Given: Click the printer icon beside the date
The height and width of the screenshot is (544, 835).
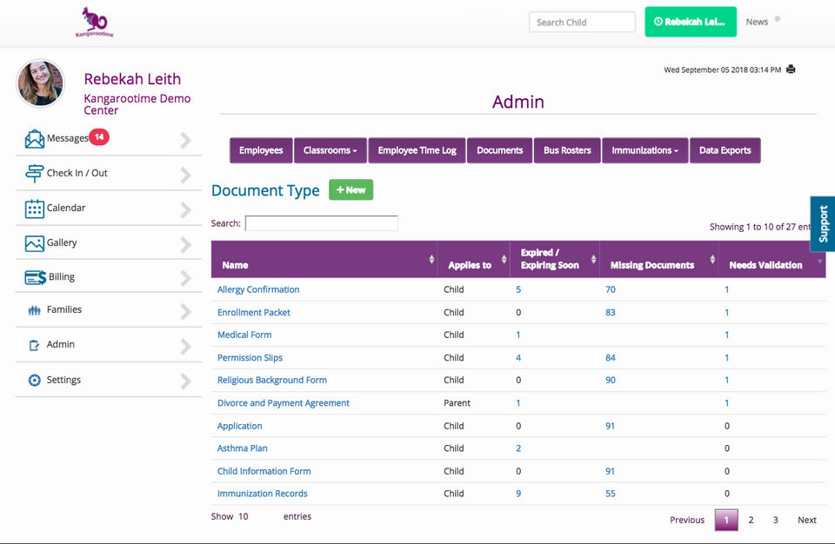Looking at the screenshot, I should click(791, 70).
